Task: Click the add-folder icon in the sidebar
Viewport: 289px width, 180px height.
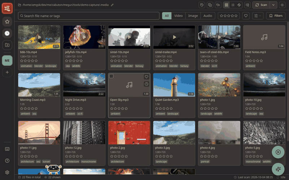Action: (7, 45)
